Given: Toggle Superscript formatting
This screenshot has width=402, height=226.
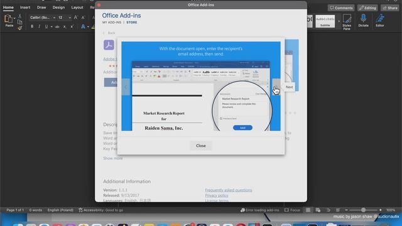Looking at the screenshot, I should tap(72, 26).
